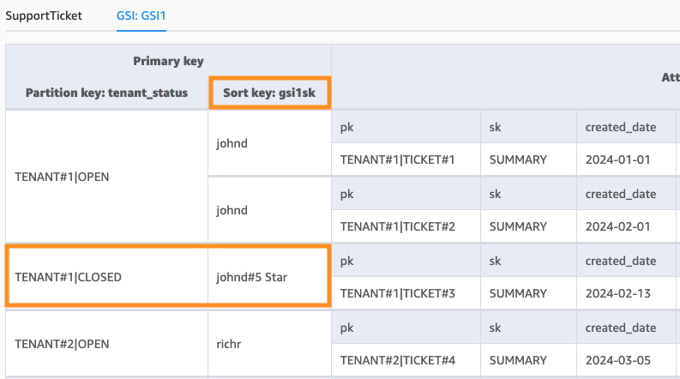
Task: Select the TENANT#2|TICKET#4 pk value
Action: [397, 360]
